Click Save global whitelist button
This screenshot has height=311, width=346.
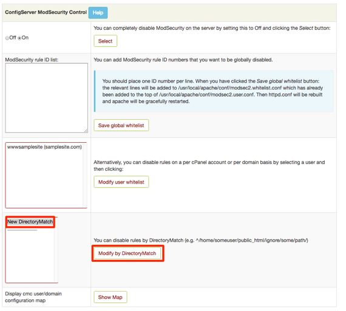[x=121, y=126]
